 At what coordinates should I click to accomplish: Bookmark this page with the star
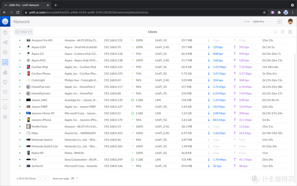[264, 12]
